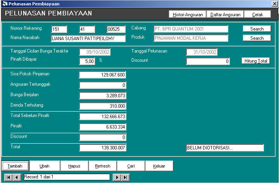This screenshot has width=279, height=183.
Task: Click the Denda Terhutang label
Action: (27, 105)
